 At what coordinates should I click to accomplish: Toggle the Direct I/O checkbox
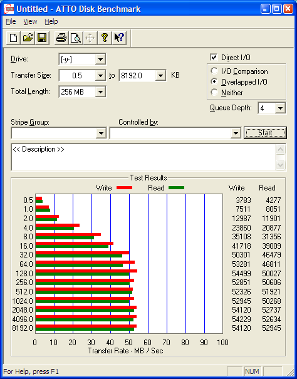coord(214,57)
